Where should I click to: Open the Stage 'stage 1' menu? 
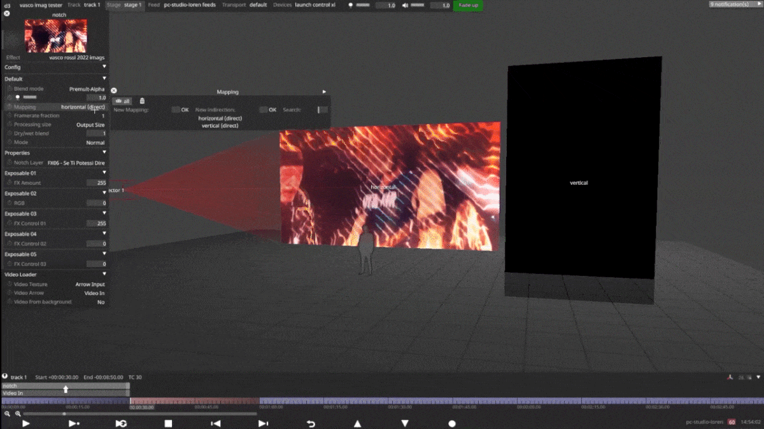click(124, 4)
